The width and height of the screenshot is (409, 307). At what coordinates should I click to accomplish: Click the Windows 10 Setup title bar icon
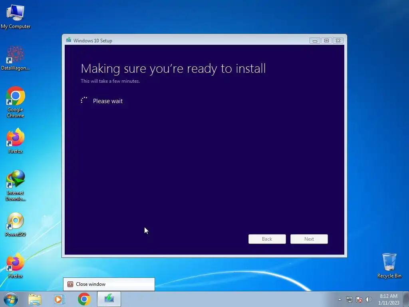(x=69, y=40)
